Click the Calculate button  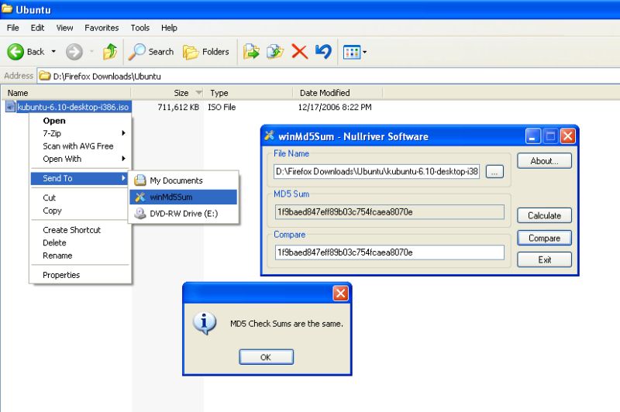click(x=545, y=215)
